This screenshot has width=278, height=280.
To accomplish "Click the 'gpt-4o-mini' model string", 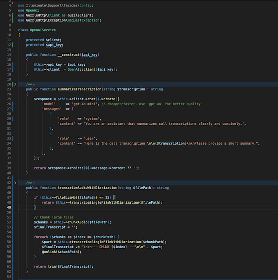I will tap(84, 104).
